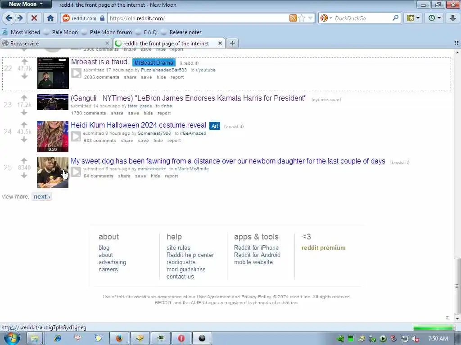The height and width of the screenshot is (345, 461).
Task: Open 633 comments on Heidi Klum post
Action: coord(99,141)
